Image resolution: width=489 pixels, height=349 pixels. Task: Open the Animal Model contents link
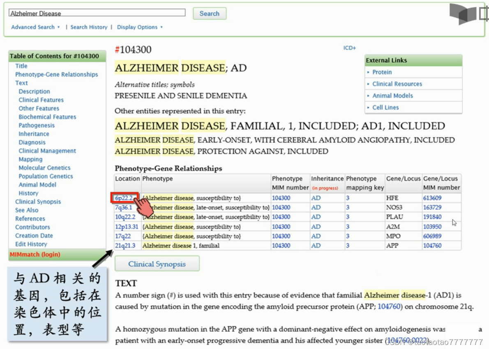(37, 185)
